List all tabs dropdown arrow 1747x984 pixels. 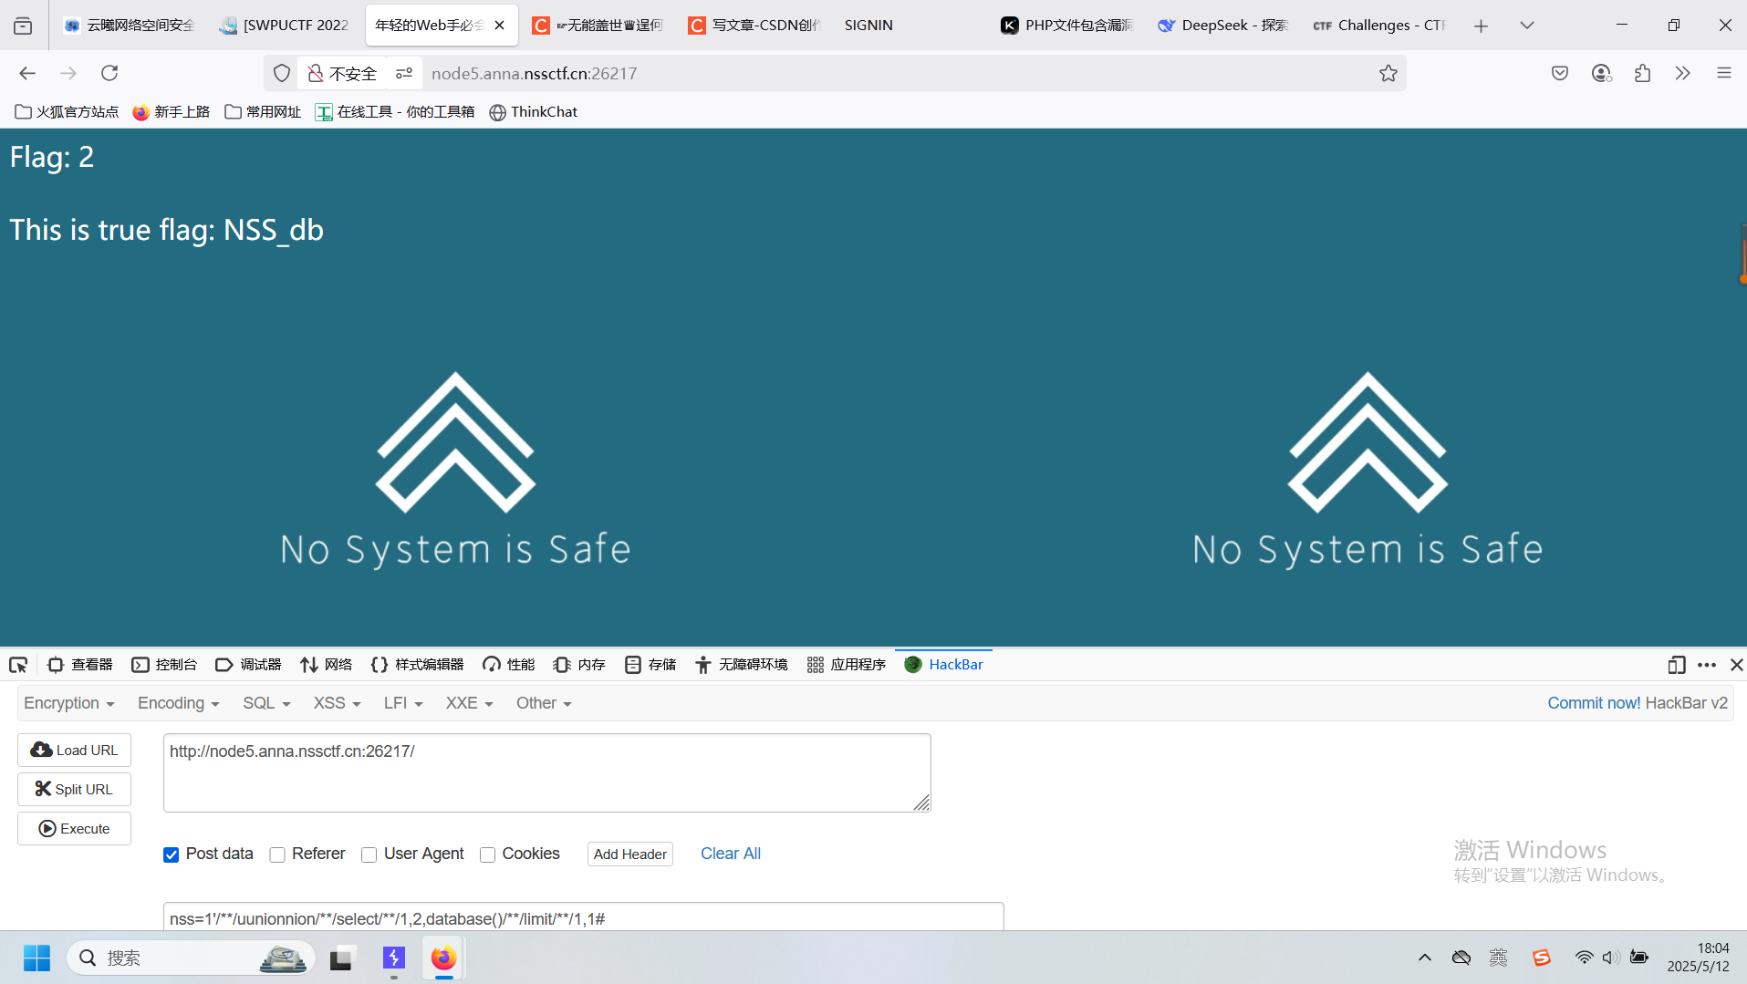[1526, 26]
